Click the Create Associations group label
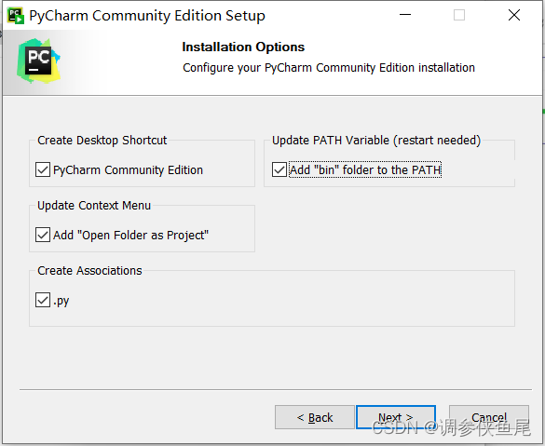Viewport: 545px width, 446px height. coord(89,270)
